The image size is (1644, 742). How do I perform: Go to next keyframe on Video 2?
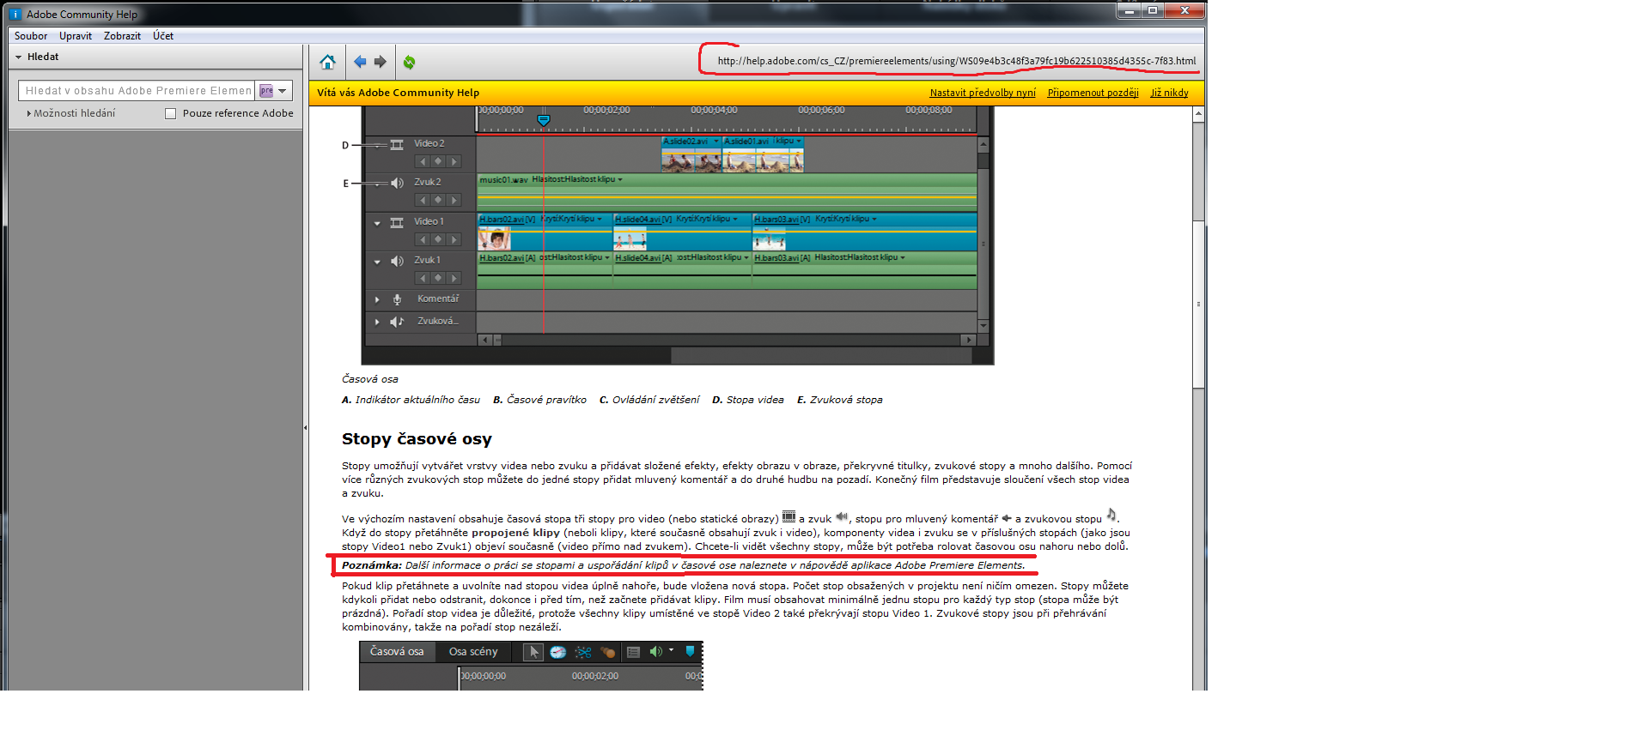point(454,161)
